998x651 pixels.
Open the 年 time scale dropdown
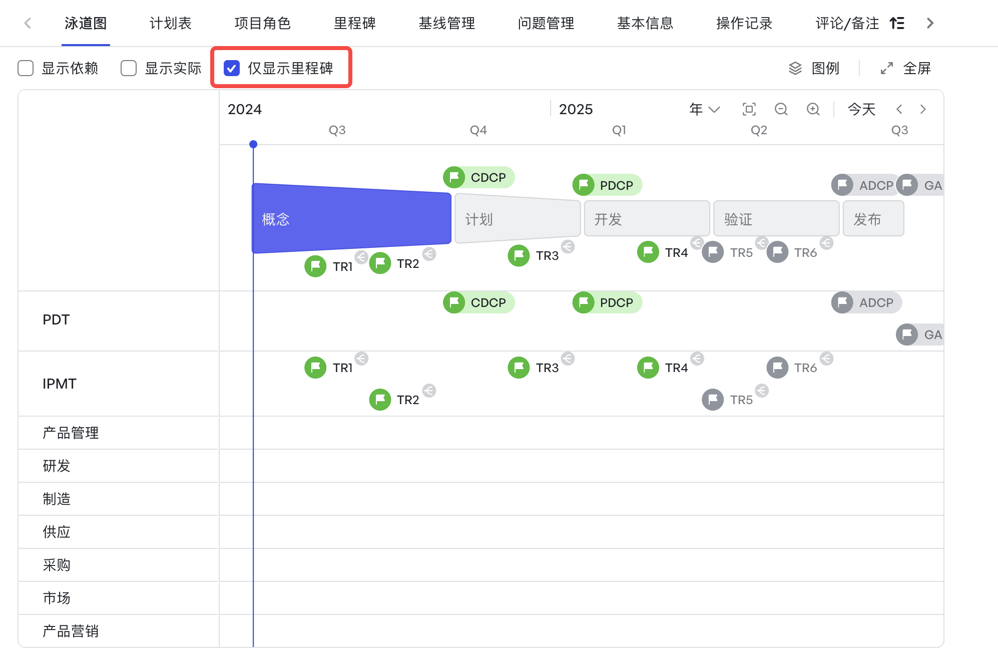pos(704,109)
